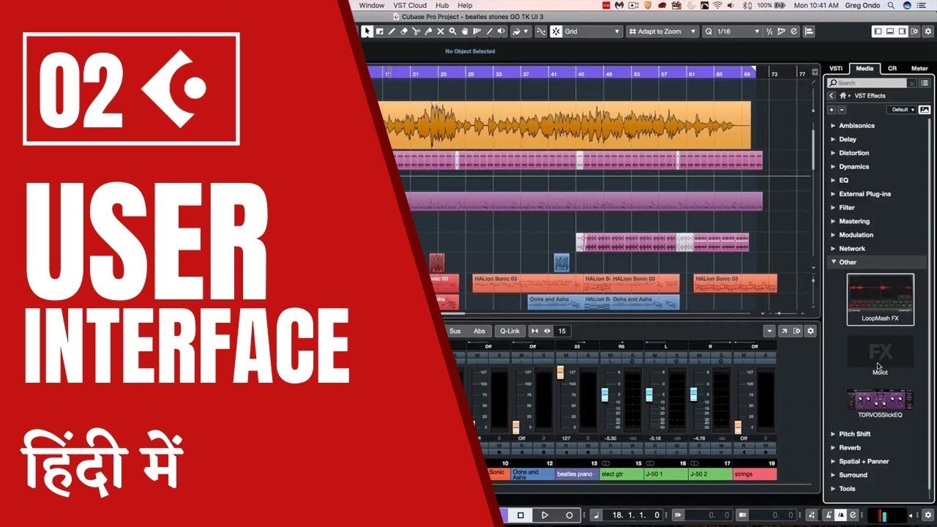Open the Grid snap type dropdown
The width and height of the screenshot is (937, 527).
point(593,31)
